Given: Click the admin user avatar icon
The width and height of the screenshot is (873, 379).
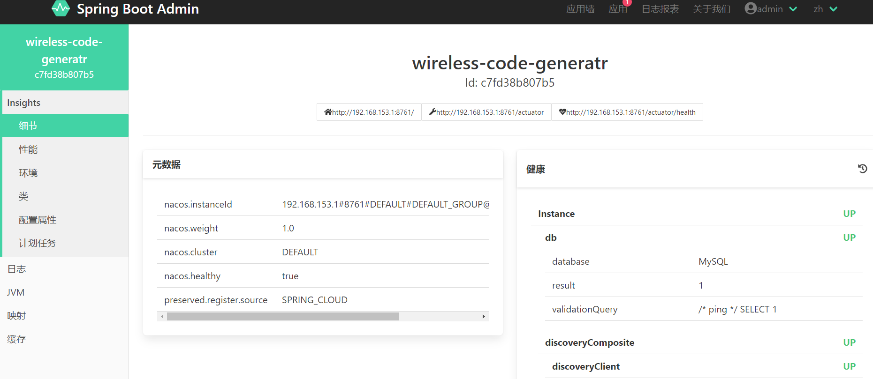Looking at the screenshot, I should tap(751, 8).
